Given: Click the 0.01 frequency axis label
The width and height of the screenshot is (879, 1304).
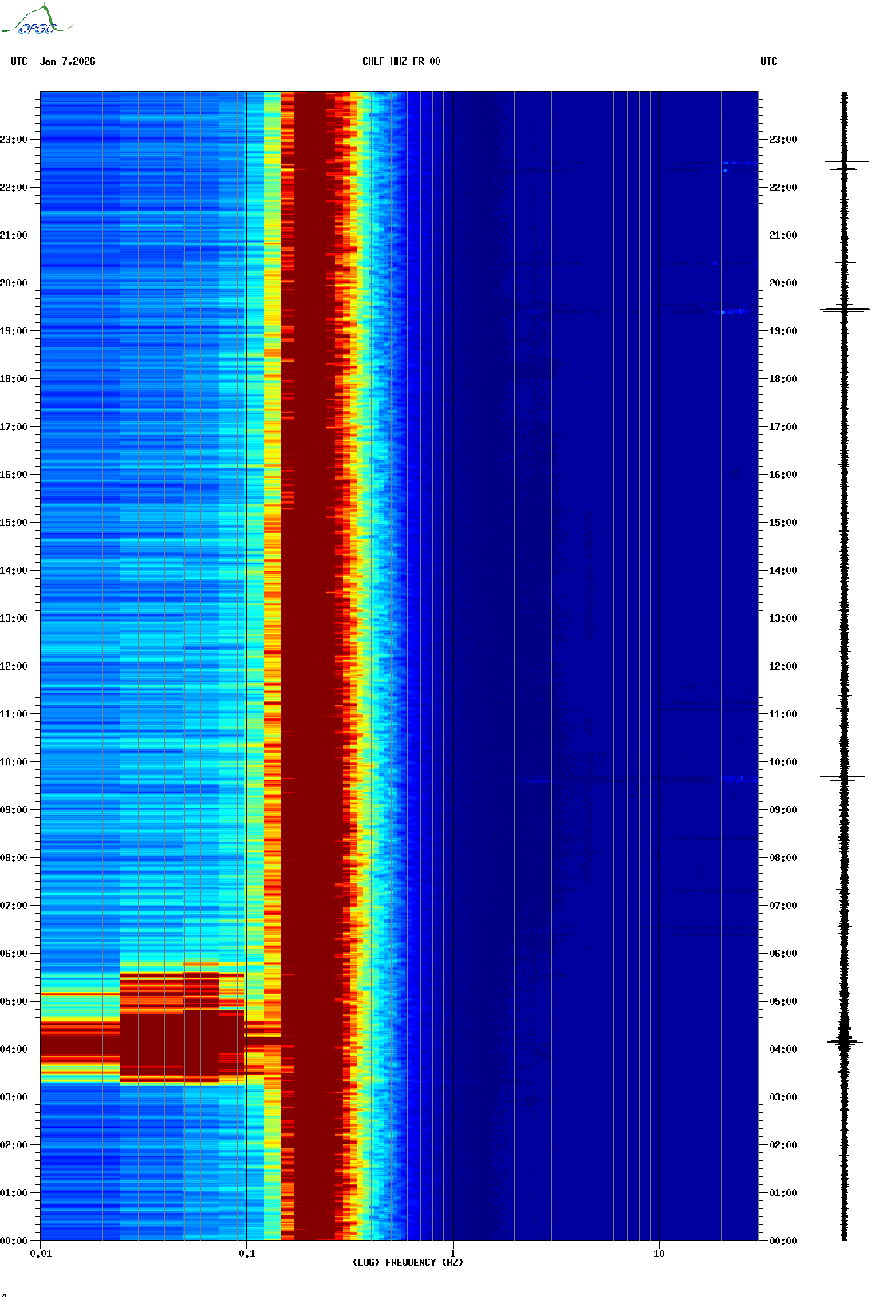Looking at the screenshot, I should 41,1254.
